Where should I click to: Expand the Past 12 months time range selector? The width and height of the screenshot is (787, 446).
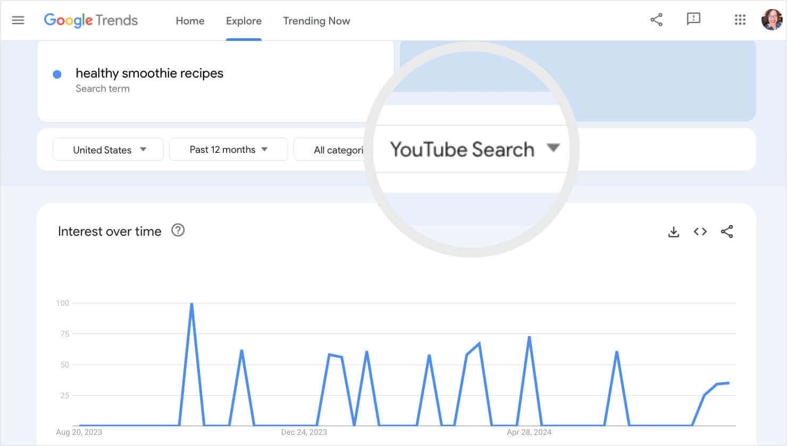pos(228,149)
